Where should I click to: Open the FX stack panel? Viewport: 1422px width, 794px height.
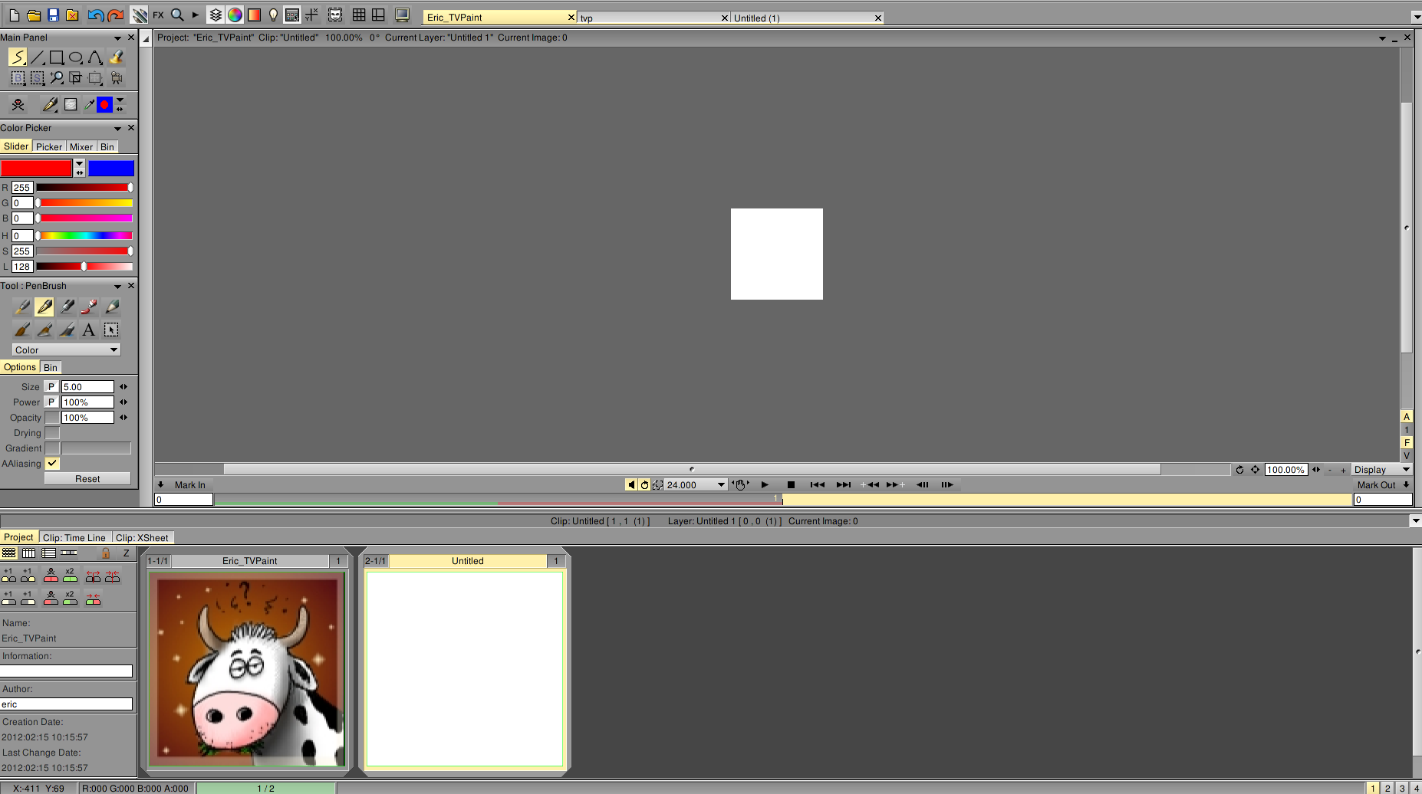(158, 15)
